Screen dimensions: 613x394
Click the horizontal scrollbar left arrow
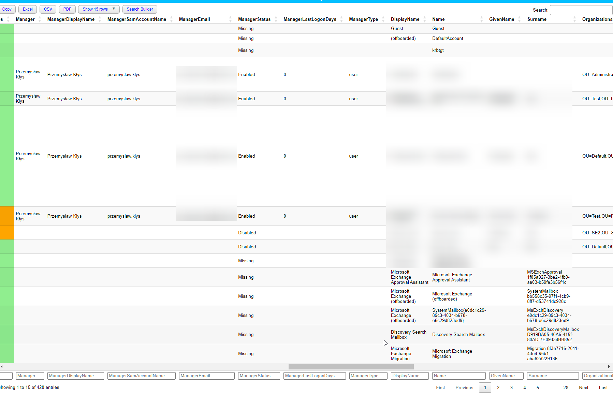coord(2,366)
